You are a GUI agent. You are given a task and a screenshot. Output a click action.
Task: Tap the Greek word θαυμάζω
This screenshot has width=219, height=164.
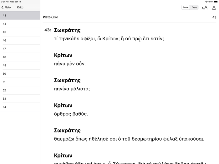64,139
